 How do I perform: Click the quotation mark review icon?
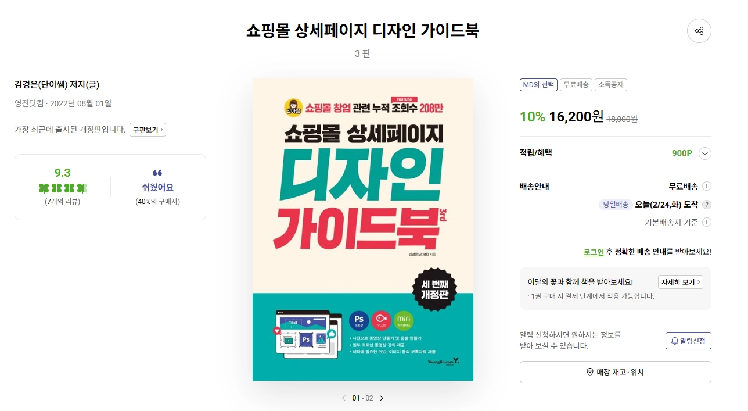point(157,173)
